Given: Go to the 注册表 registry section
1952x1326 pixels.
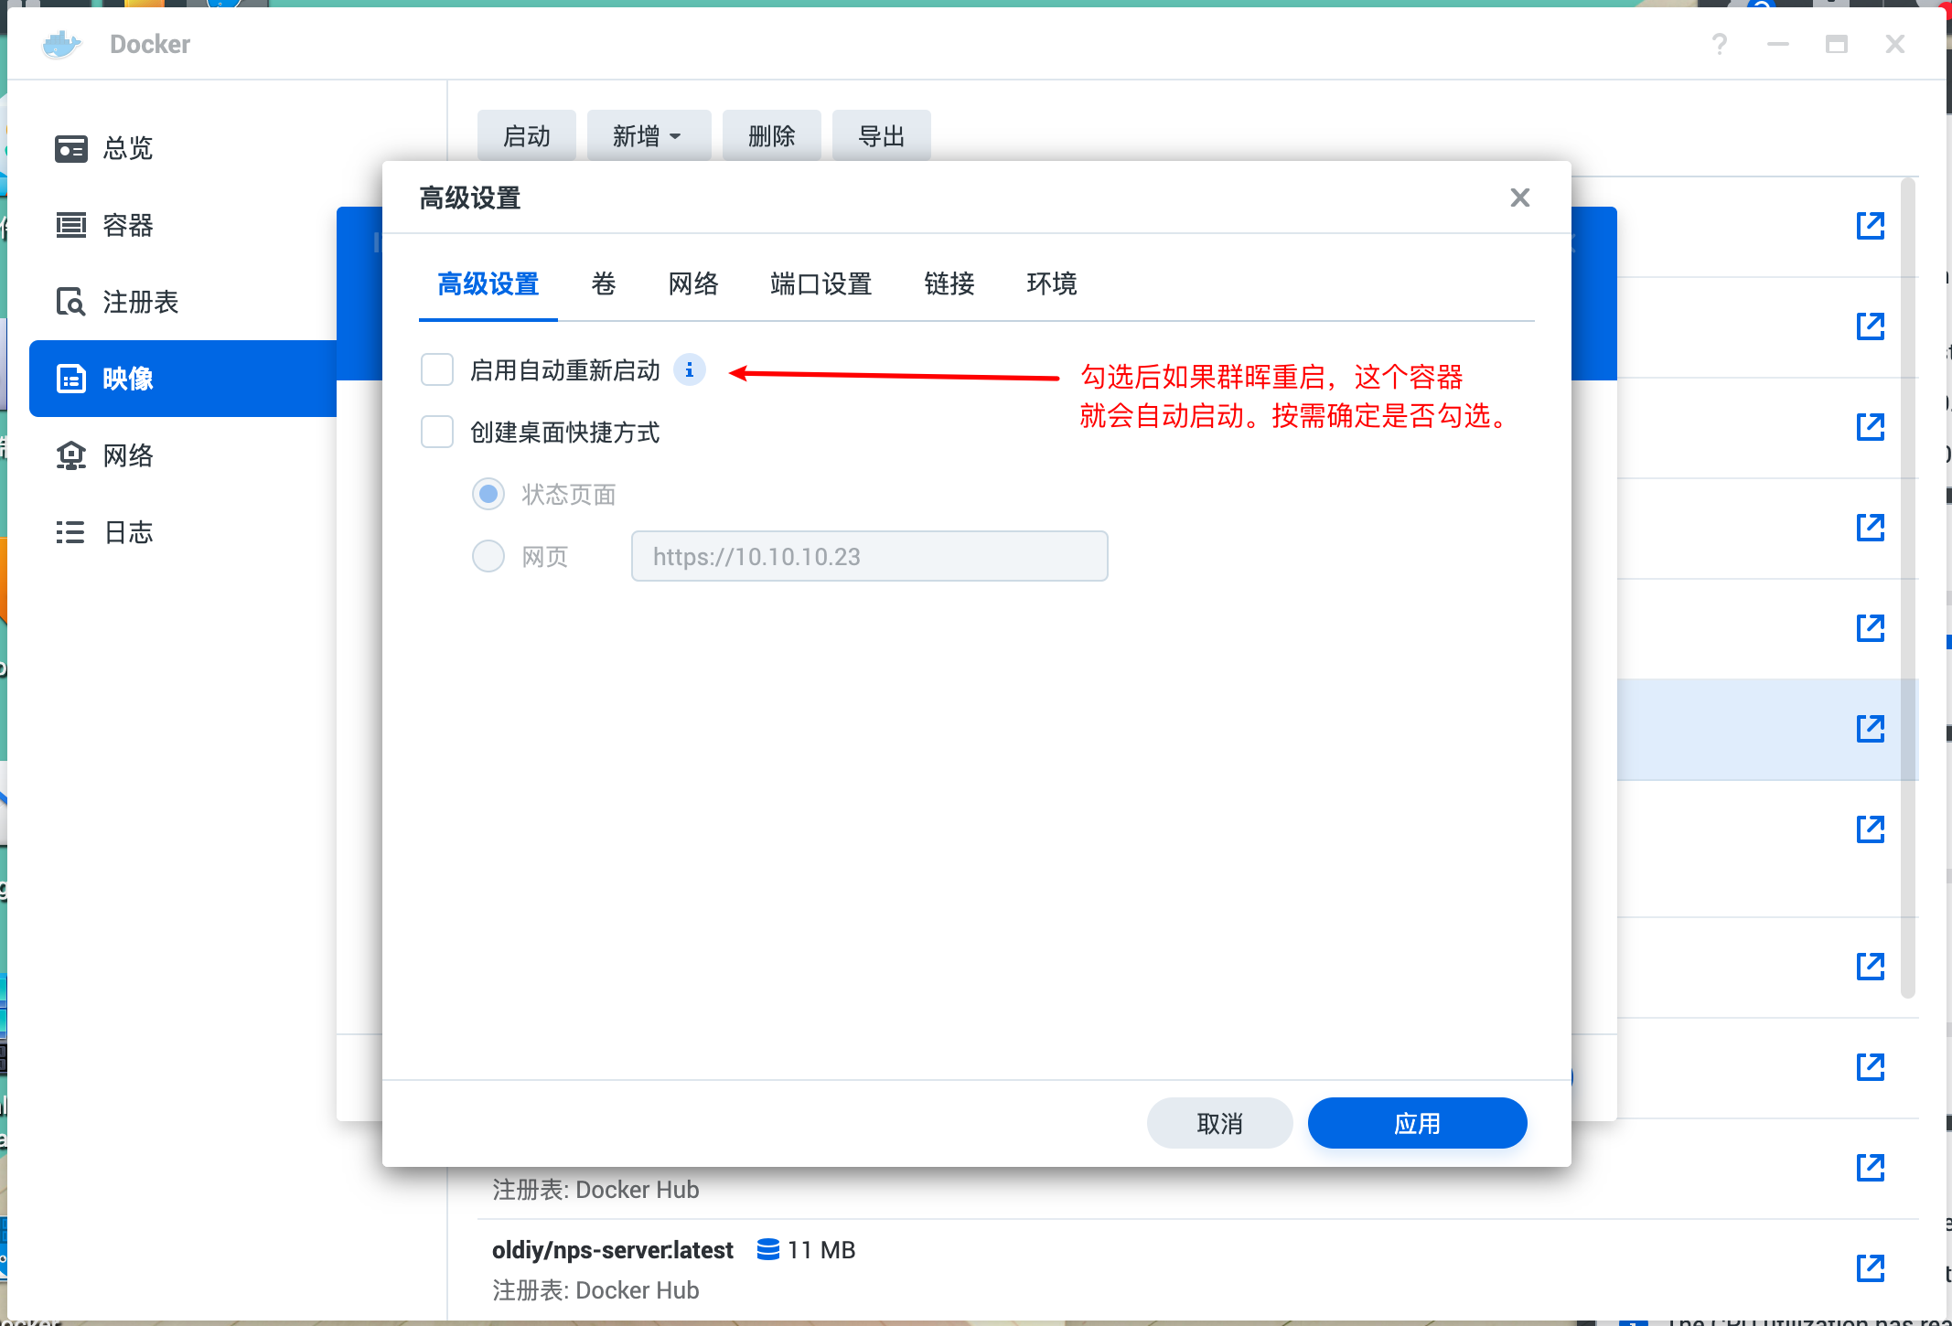Looking at the screenshot, I should coord(183,302).
